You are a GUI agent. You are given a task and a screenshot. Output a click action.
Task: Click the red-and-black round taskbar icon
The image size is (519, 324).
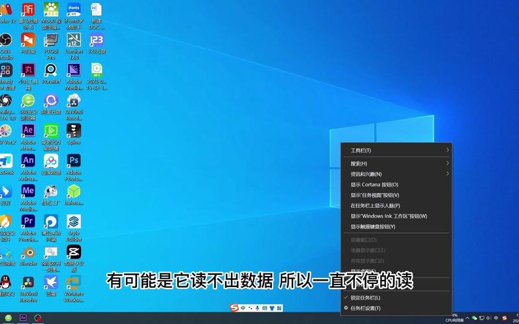(38, 318)
